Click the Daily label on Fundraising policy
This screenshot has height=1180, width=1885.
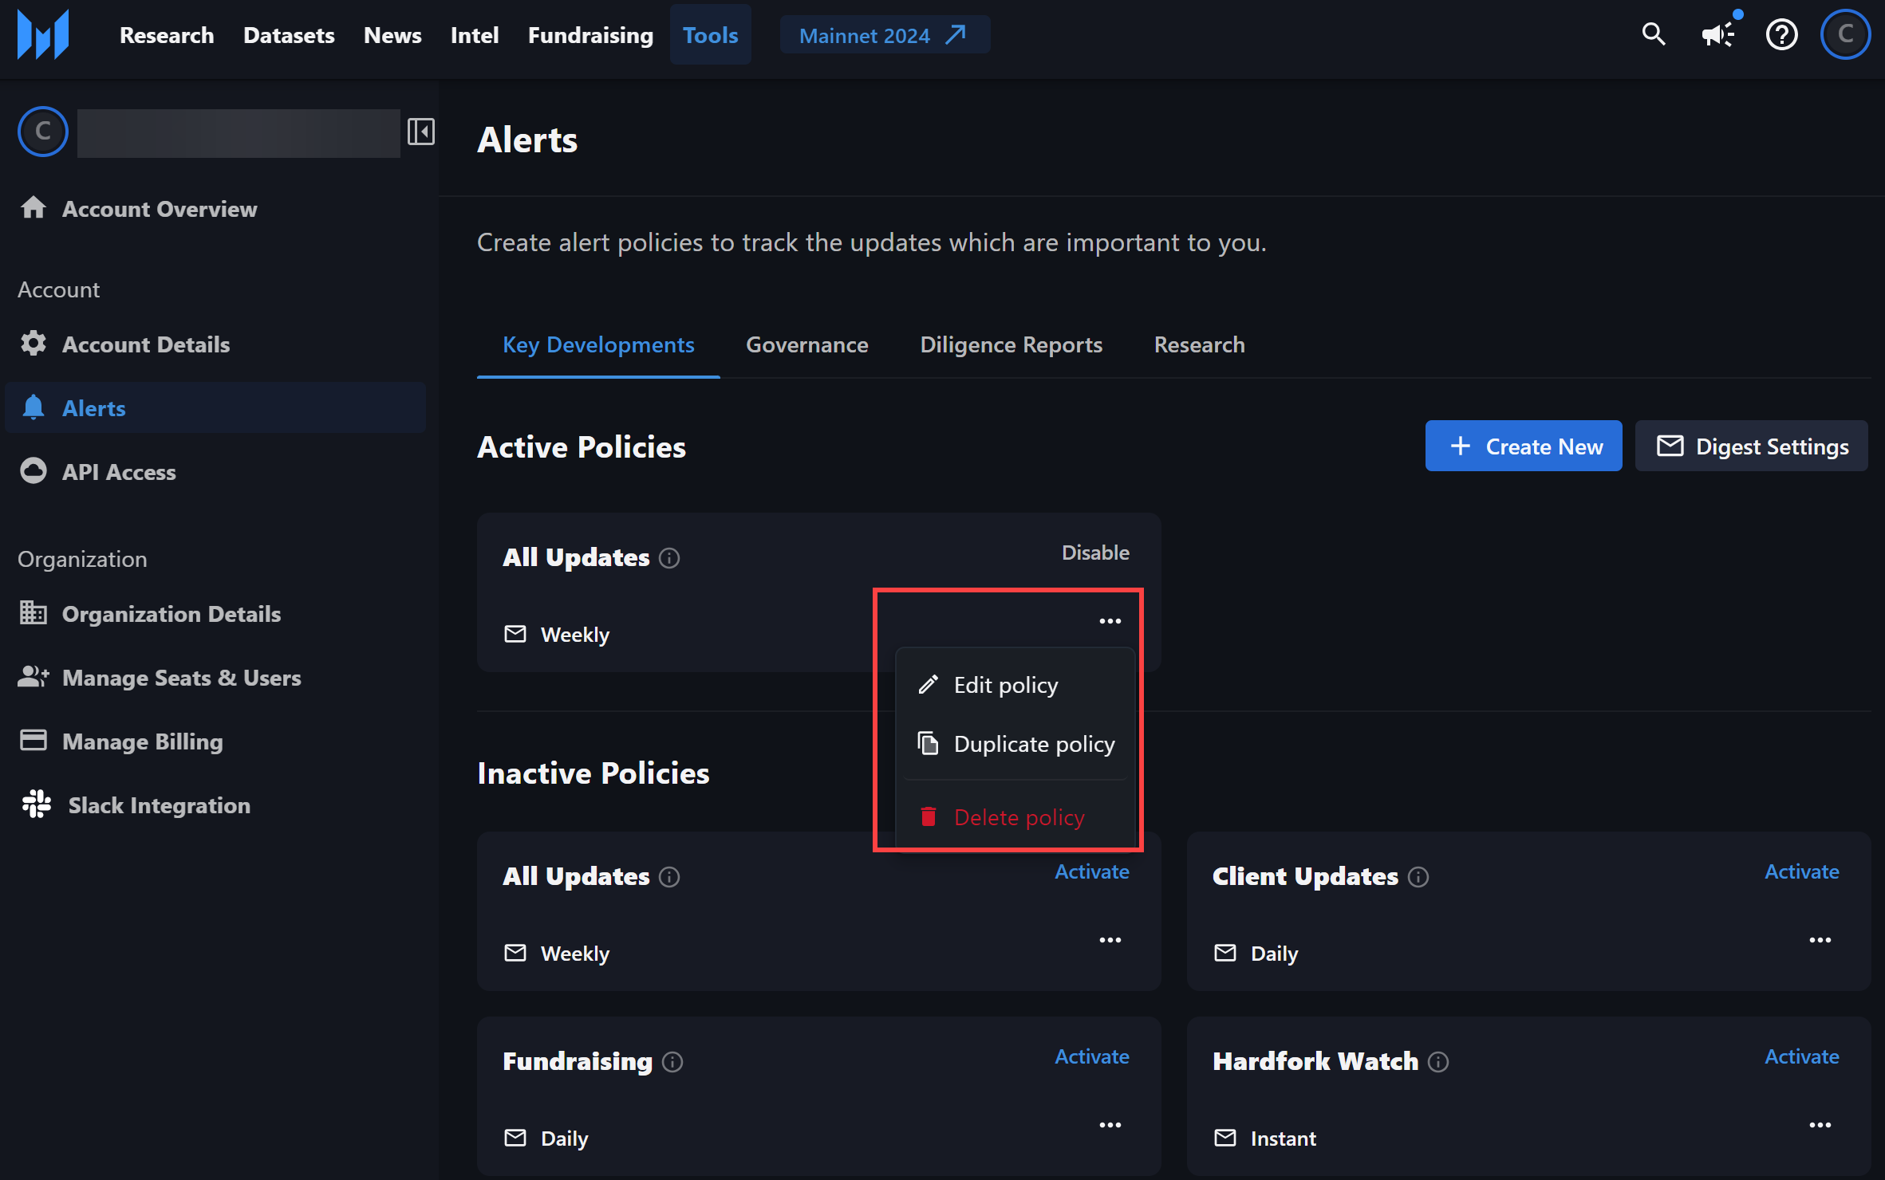coord(564,1139)
